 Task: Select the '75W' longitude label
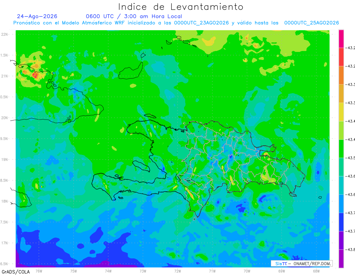(x=74, y=271)
